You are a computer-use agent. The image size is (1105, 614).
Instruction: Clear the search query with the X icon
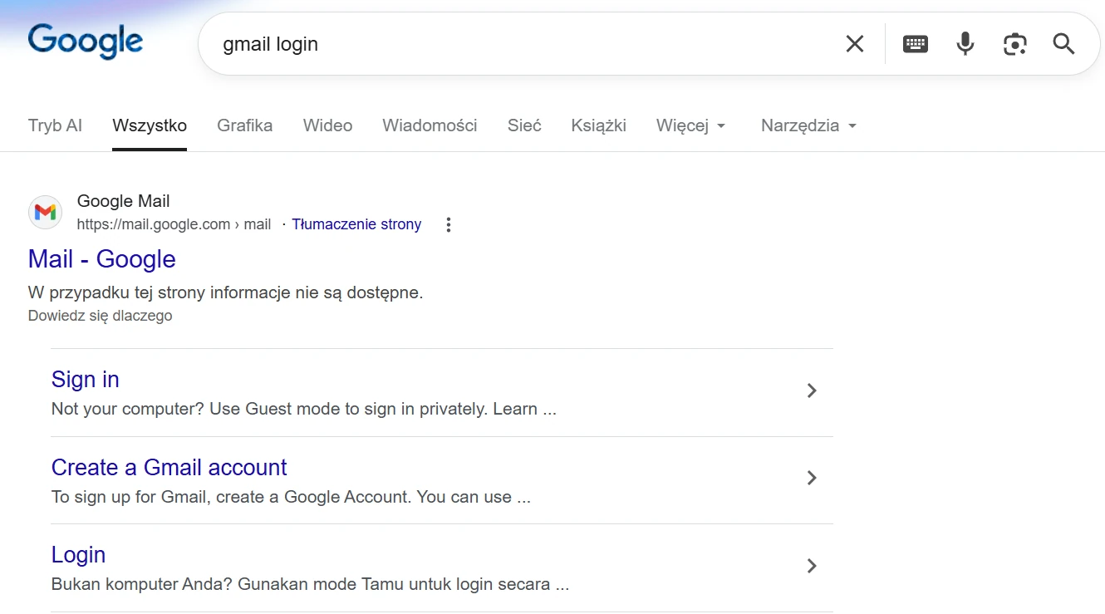click(854, 43)
